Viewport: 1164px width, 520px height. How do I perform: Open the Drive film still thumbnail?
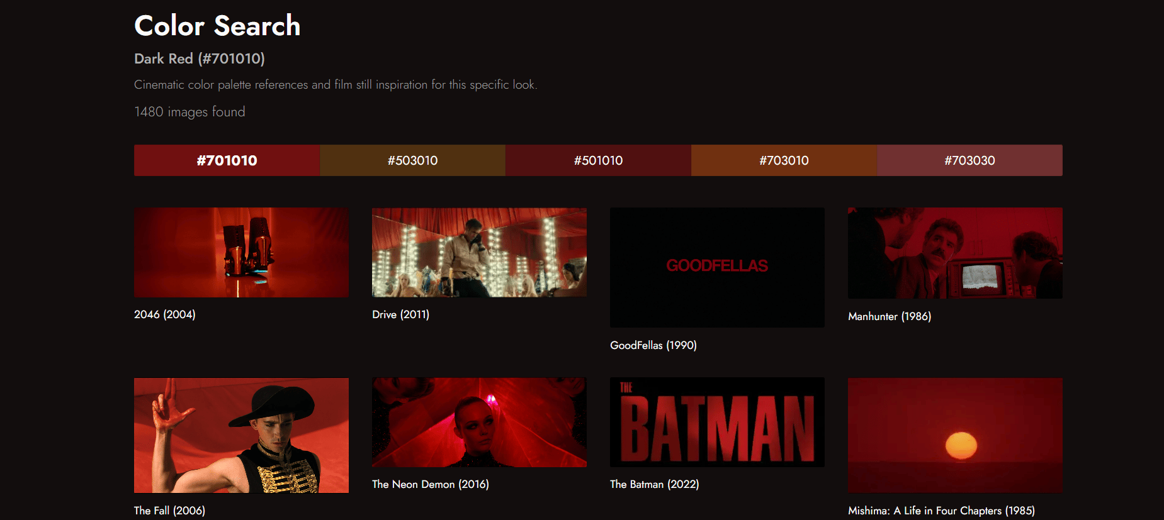pos(479,252)
